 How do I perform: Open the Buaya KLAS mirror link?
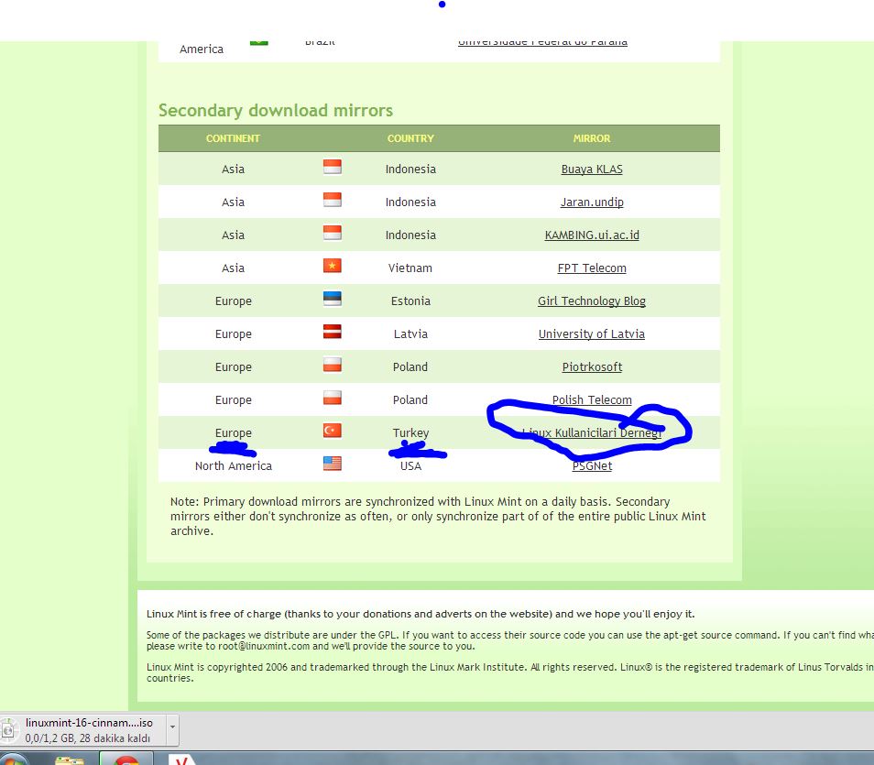pyautogui.click(x=592, y=169)
